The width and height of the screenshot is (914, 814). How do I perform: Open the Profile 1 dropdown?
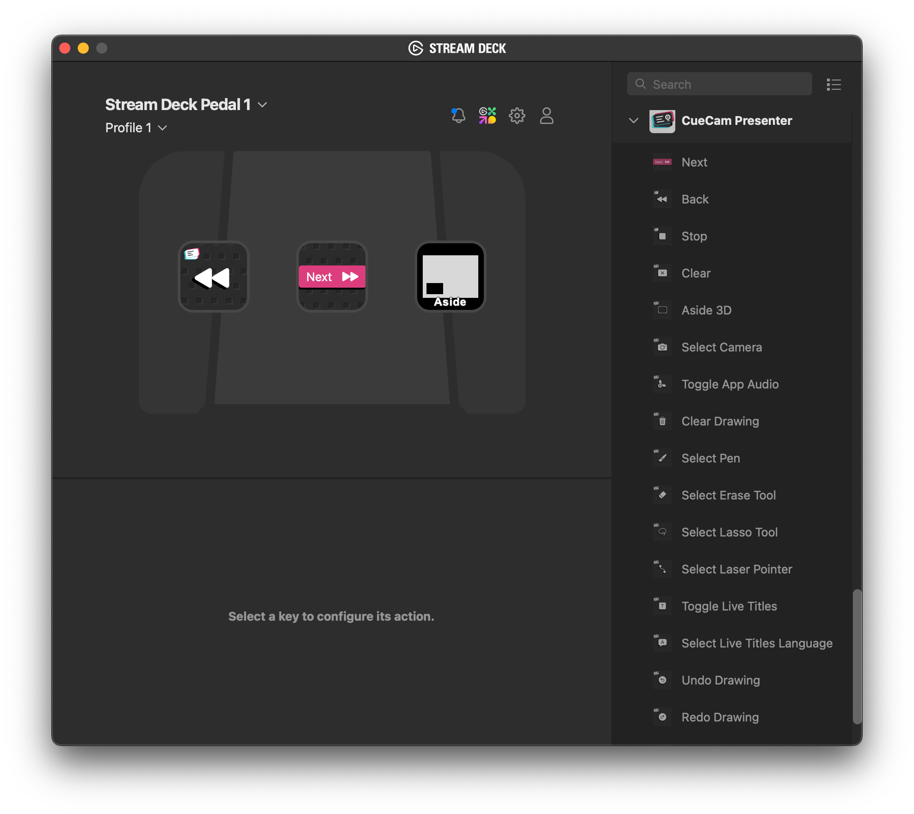136,128
